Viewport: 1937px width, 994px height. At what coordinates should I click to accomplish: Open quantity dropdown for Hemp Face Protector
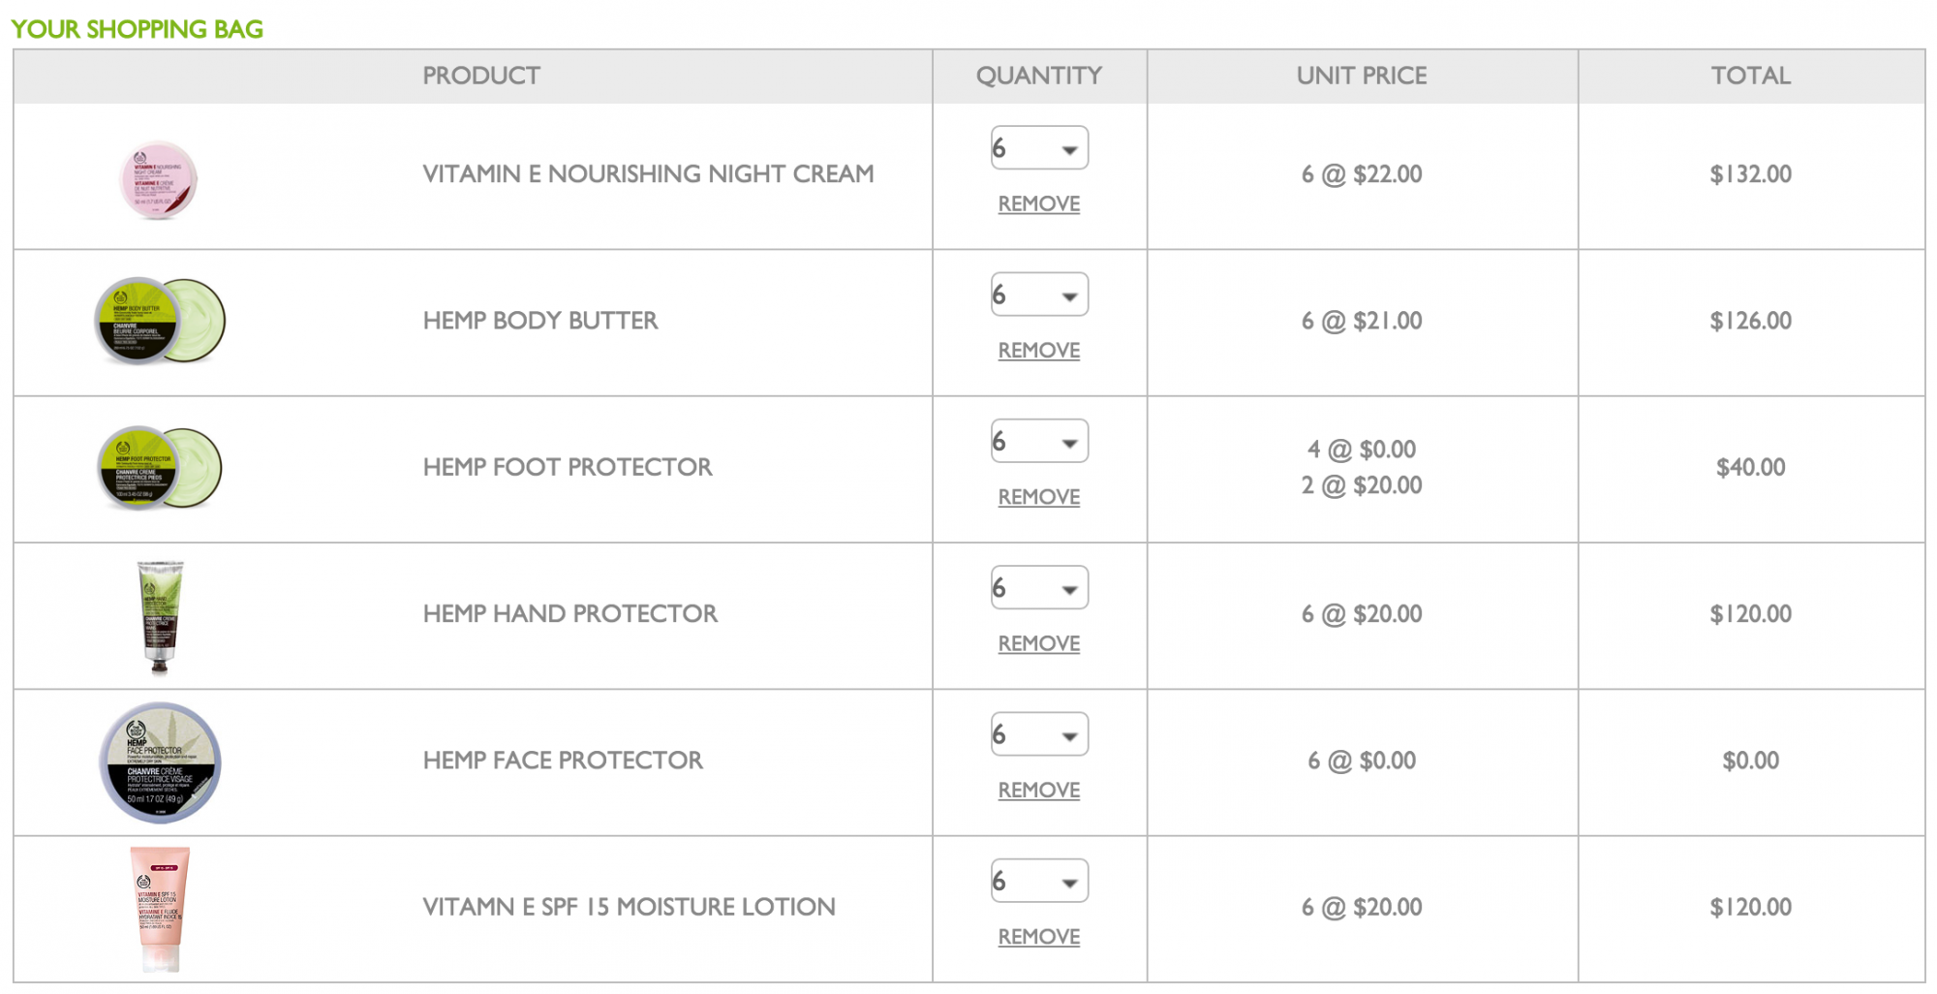tap(1039, 734)
